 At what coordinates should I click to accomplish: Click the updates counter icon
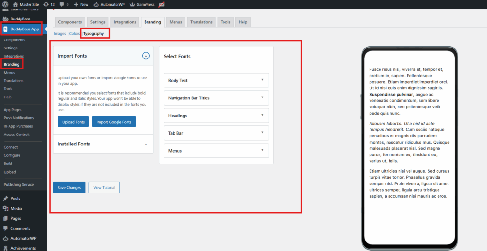[x=45, y=4]
